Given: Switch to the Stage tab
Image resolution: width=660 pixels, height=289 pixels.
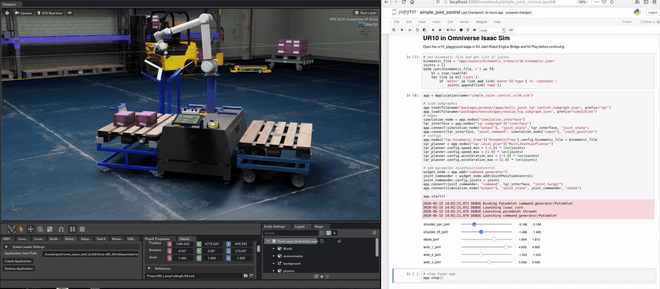Looking at the screenshot, I should click(318, 226).
